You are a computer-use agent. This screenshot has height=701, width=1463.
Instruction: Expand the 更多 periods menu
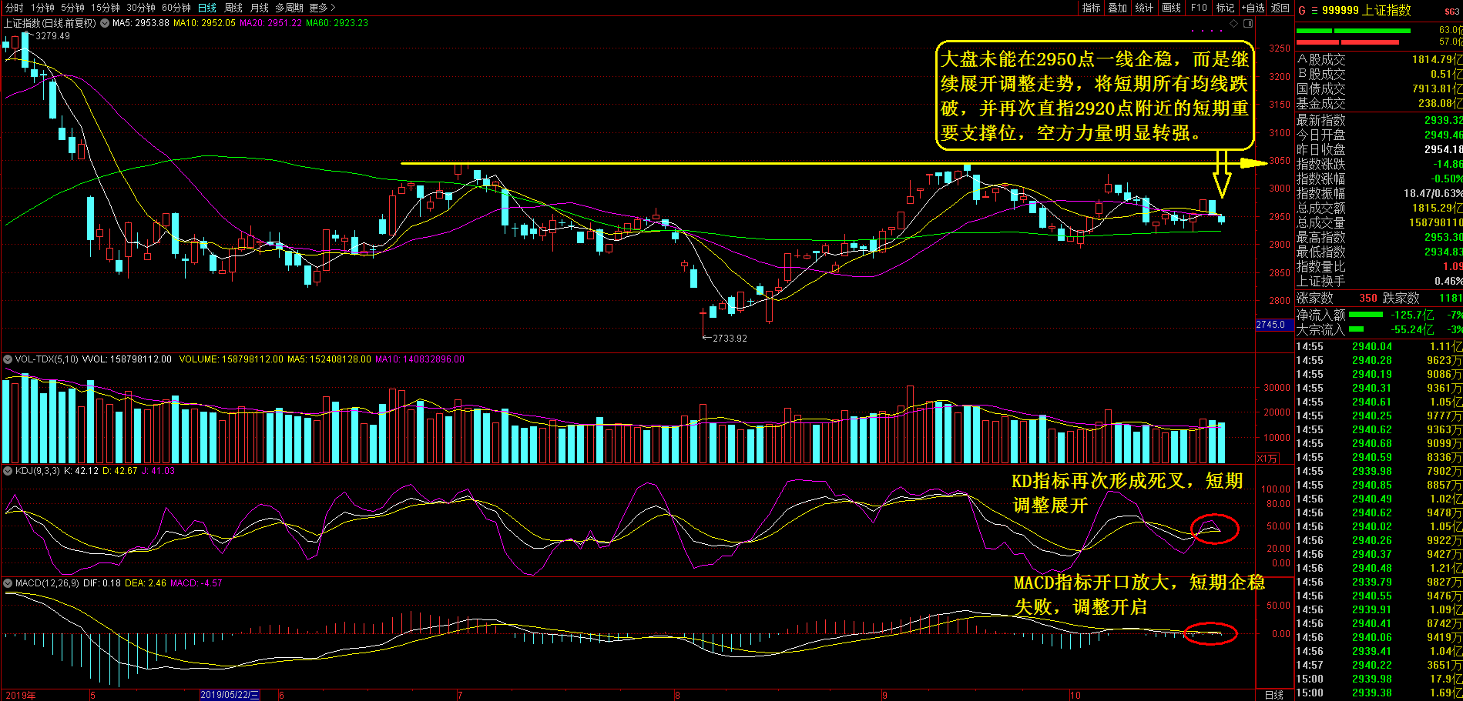(x=322, y=8)
